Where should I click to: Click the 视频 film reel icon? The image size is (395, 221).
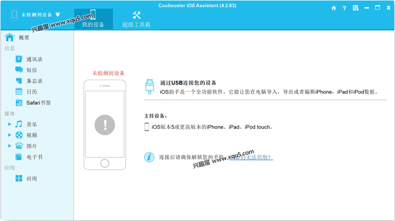[x=19, y=135]
